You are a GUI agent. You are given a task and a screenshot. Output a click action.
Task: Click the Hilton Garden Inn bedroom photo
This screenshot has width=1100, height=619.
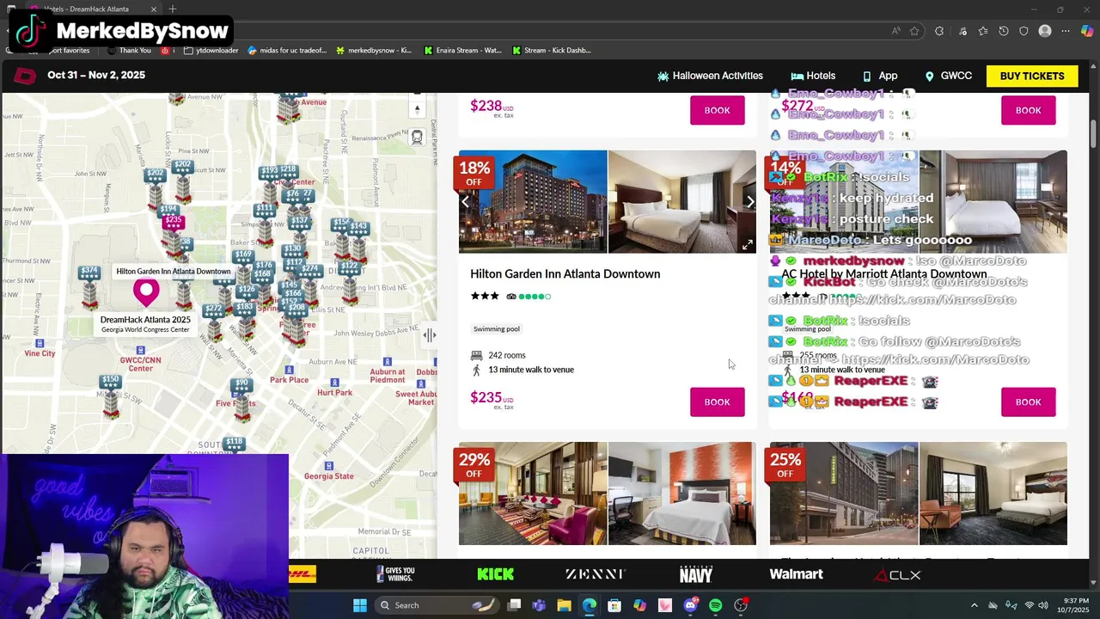681,202
